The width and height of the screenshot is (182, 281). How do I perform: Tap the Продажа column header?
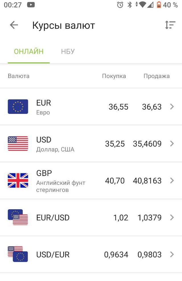[156, 76]
